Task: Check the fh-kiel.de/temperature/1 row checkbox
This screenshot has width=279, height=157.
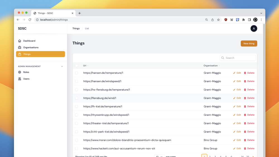Action: [x=76, y=107]
